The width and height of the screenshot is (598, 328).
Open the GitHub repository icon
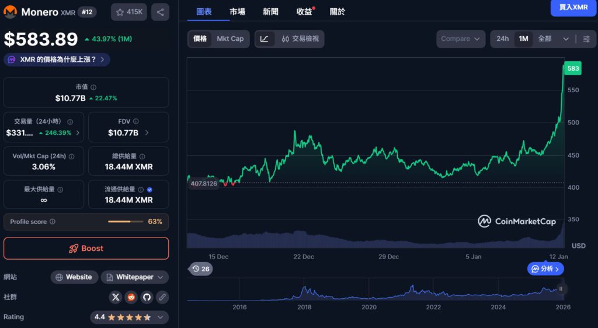[x=147, y=297]
